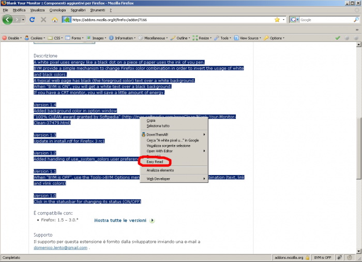
Task: Open Web Developer submenu in context menu
Action: (174, 179)
